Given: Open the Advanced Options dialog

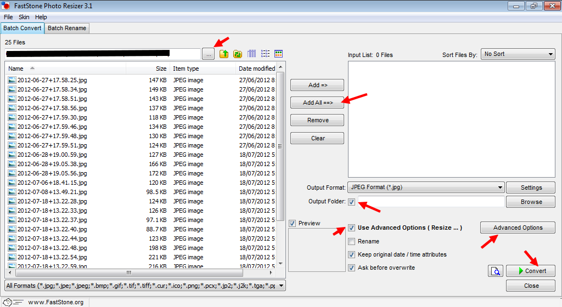Looking at the screenshot, I should [518, 228].
